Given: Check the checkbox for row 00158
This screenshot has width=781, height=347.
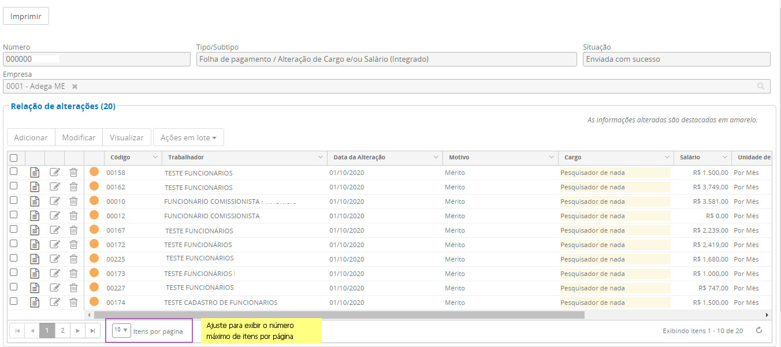Looking at the screenshot, I should pos(14,171).
